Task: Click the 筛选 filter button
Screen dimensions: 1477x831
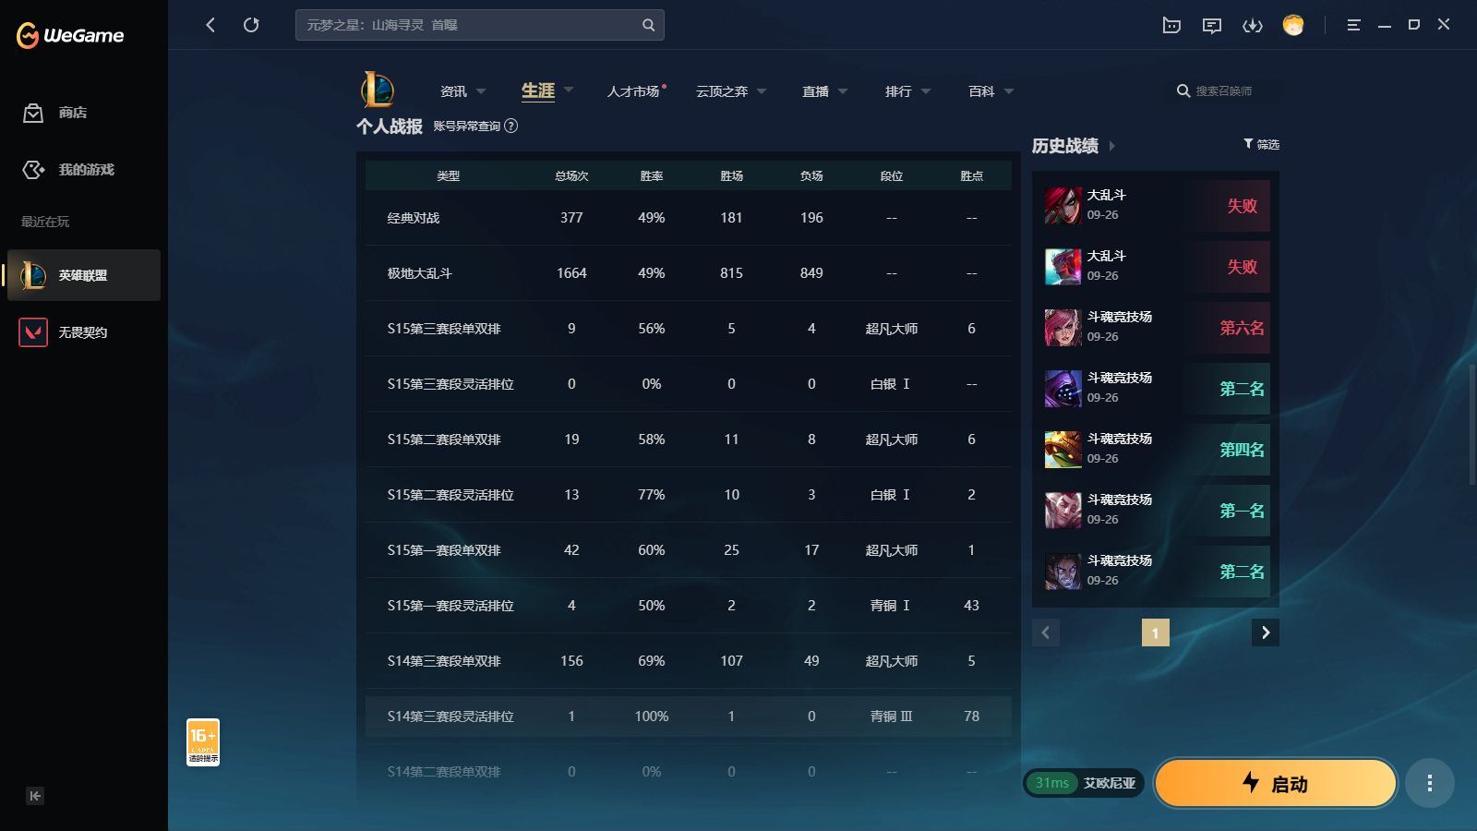Action: (x=1261, y=144)
